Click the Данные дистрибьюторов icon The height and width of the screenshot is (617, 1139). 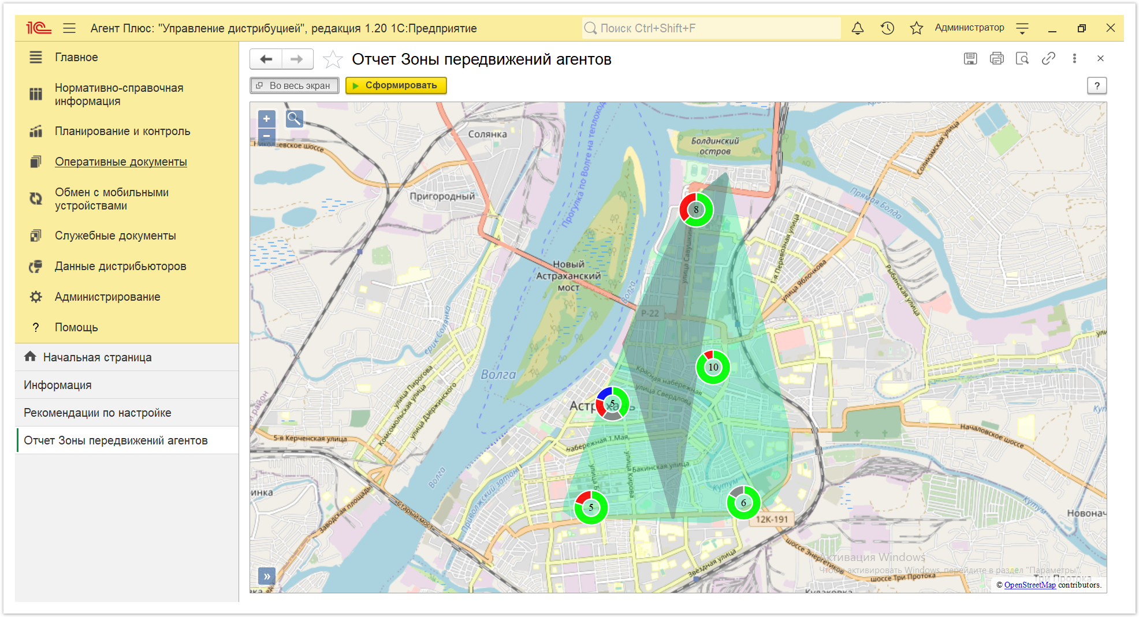(36, 266)
